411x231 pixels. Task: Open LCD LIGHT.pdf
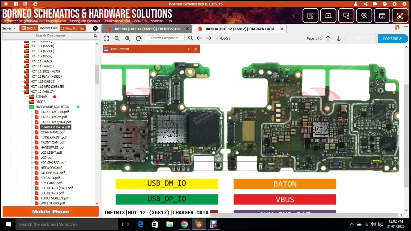pos(51,152)
